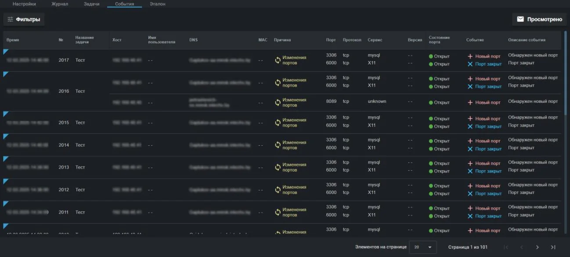
Task: Click the port closed X icon in row 2017
Action: click(470, 64)
